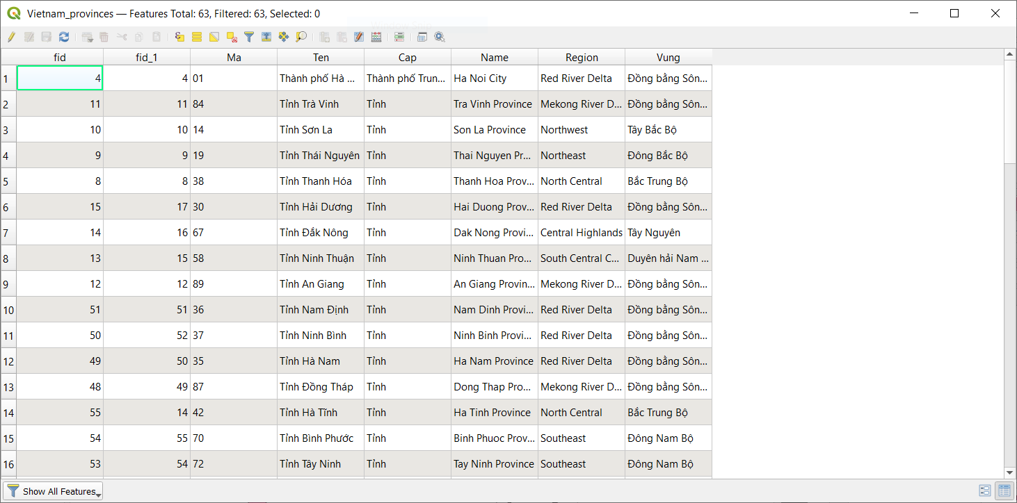Copy selected rows to the clipboard
Screen dimensions: 1017x503
[139, 37]
